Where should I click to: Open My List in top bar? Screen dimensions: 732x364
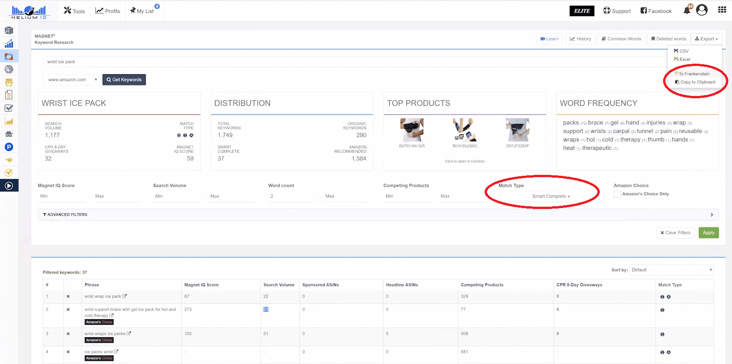142,11
